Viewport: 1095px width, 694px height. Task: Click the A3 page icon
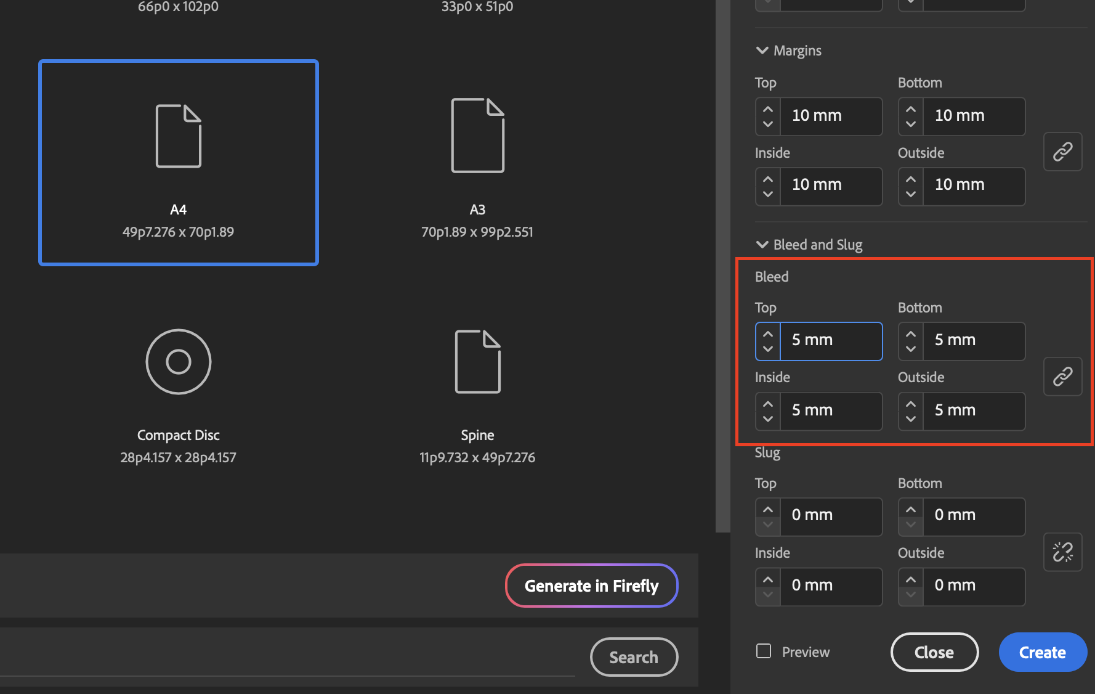(478, 136)
